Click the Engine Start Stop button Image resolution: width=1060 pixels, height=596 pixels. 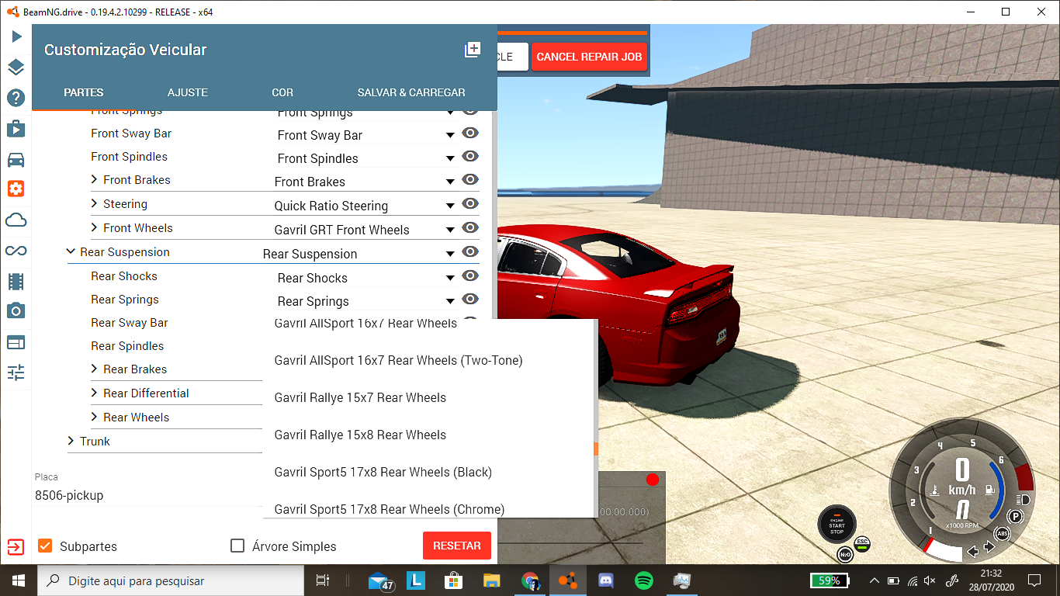[837, 524]
